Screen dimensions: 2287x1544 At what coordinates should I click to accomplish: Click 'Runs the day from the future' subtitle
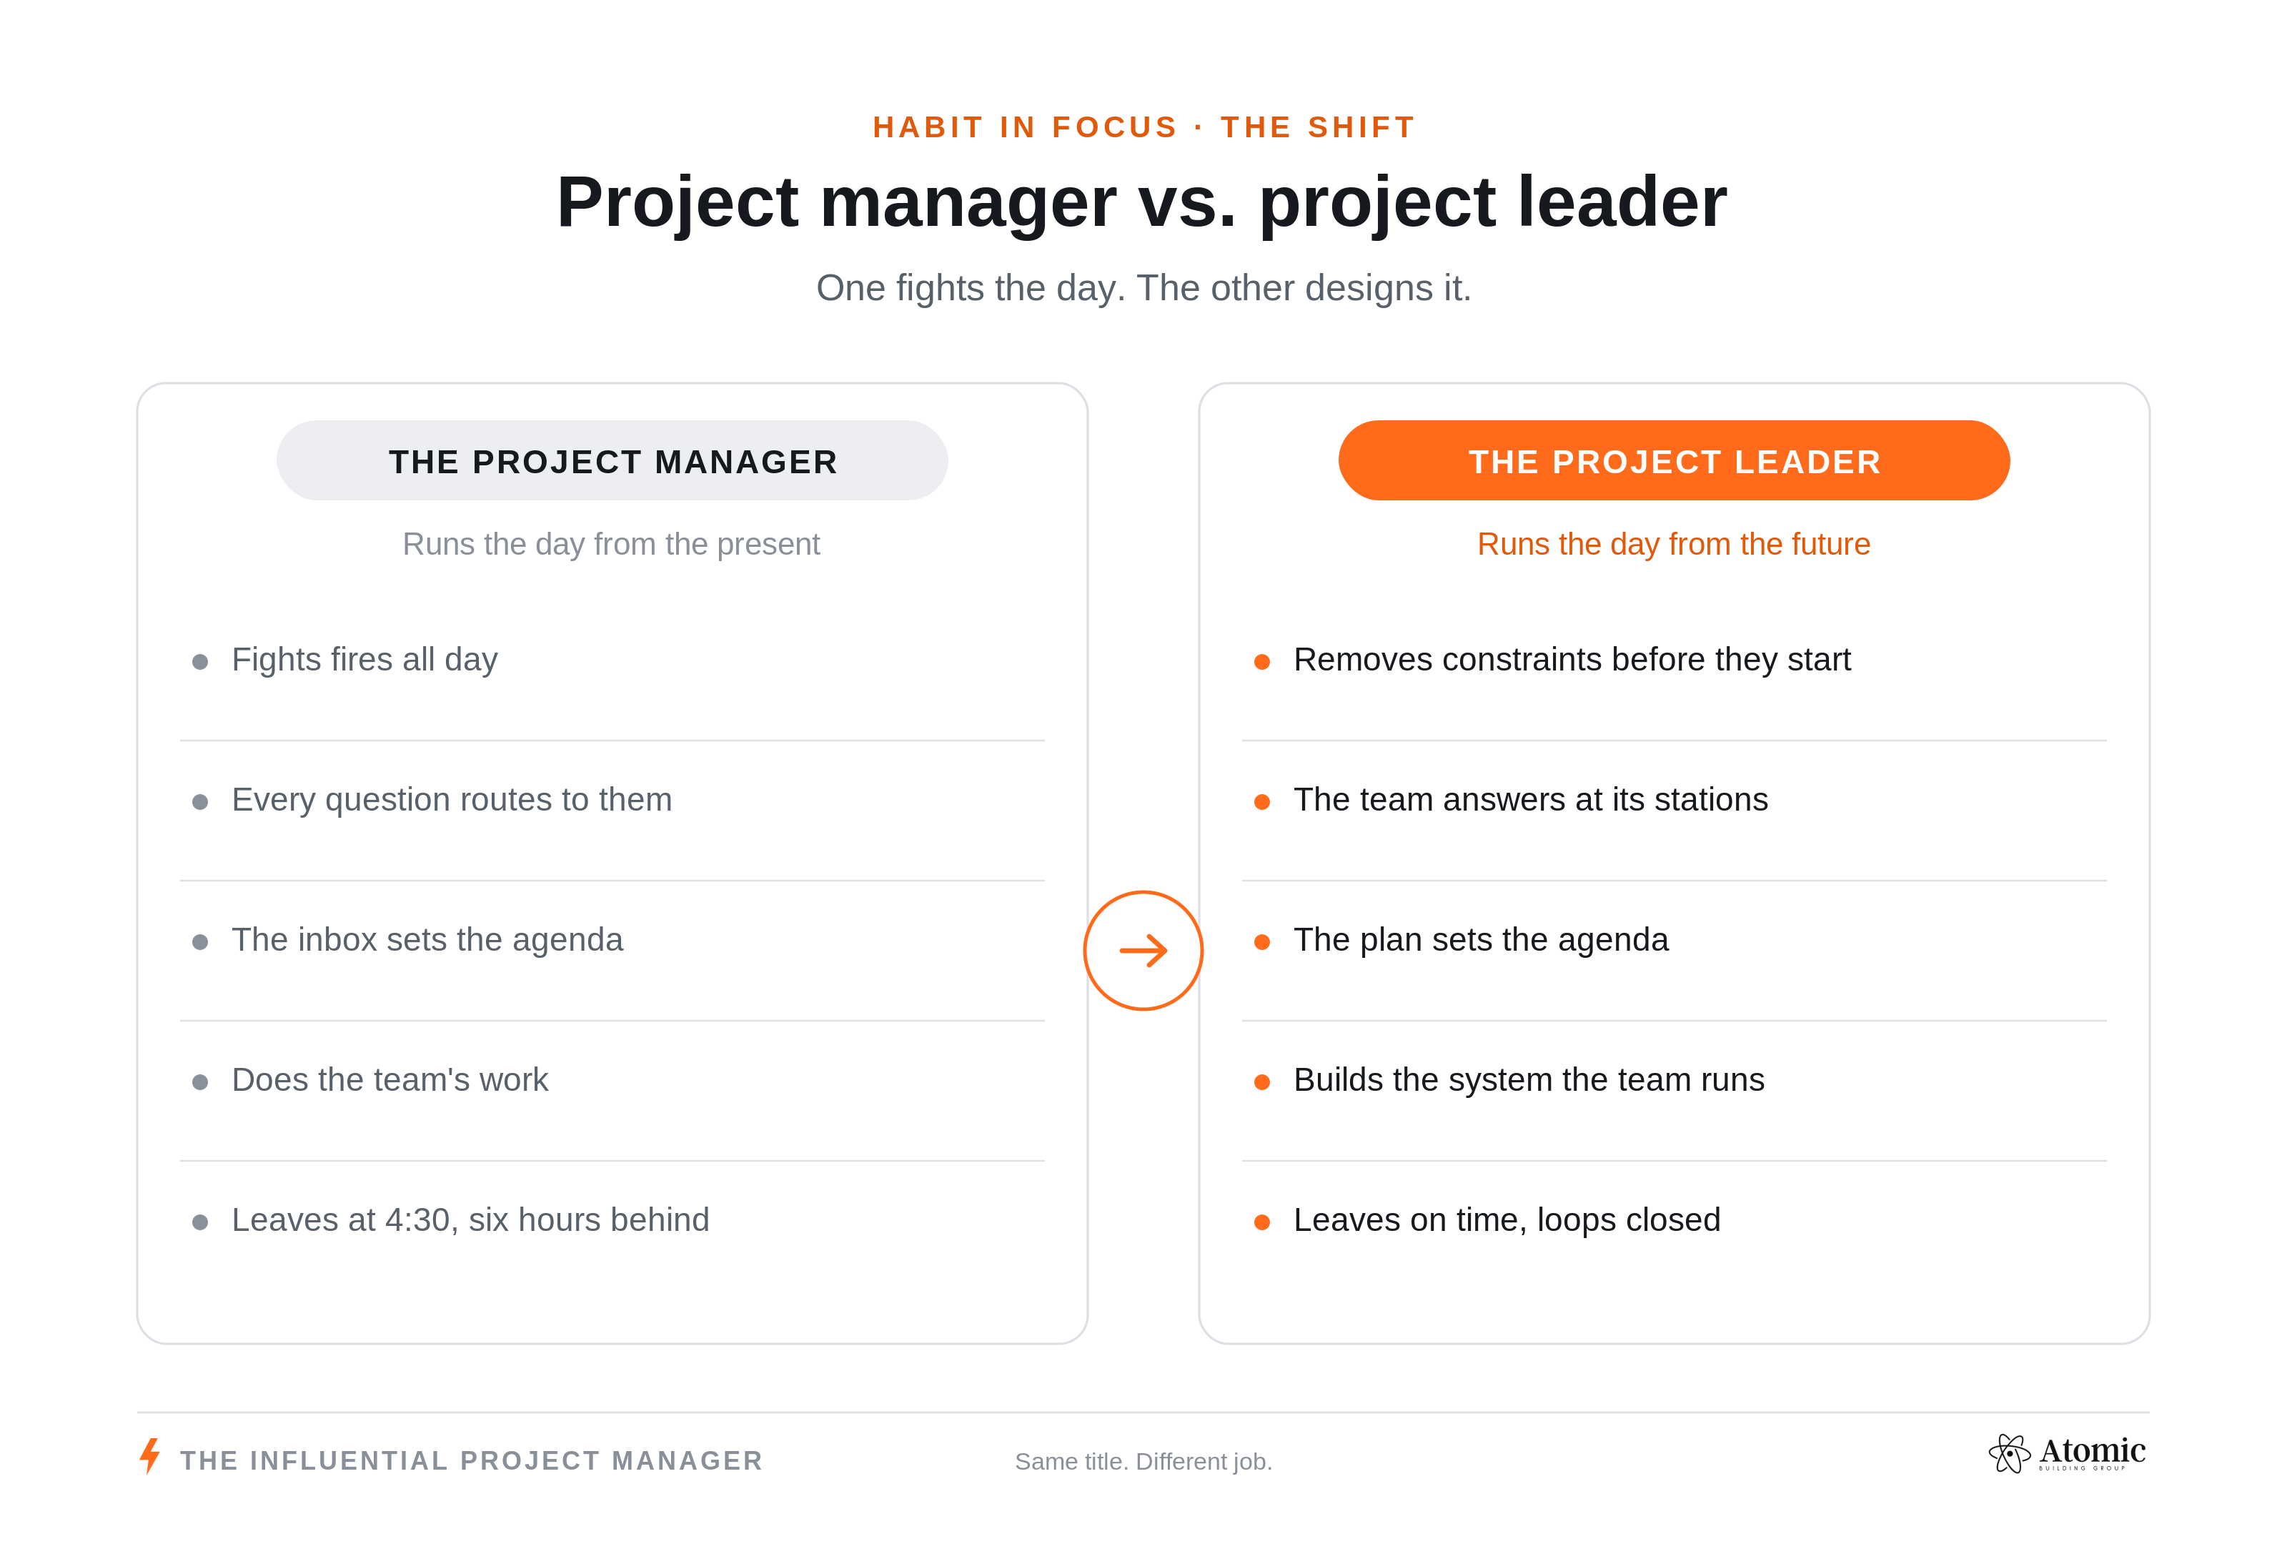point(1673,544)
